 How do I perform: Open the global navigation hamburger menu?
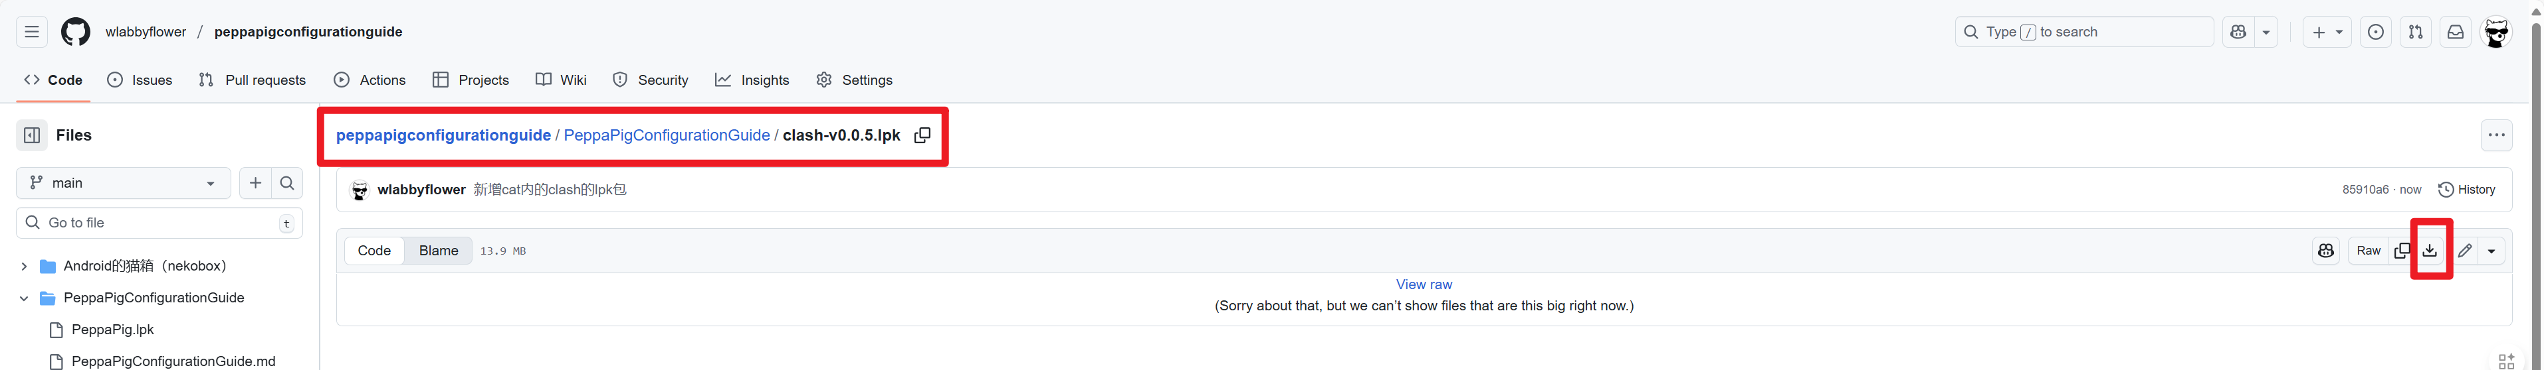(x=32, y=32)
